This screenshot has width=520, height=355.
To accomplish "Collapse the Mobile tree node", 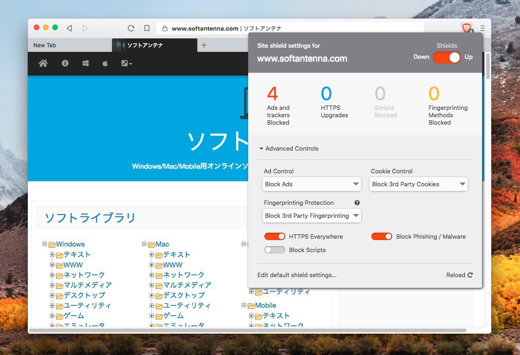I will pyautogui.click(x=244, y=305).
